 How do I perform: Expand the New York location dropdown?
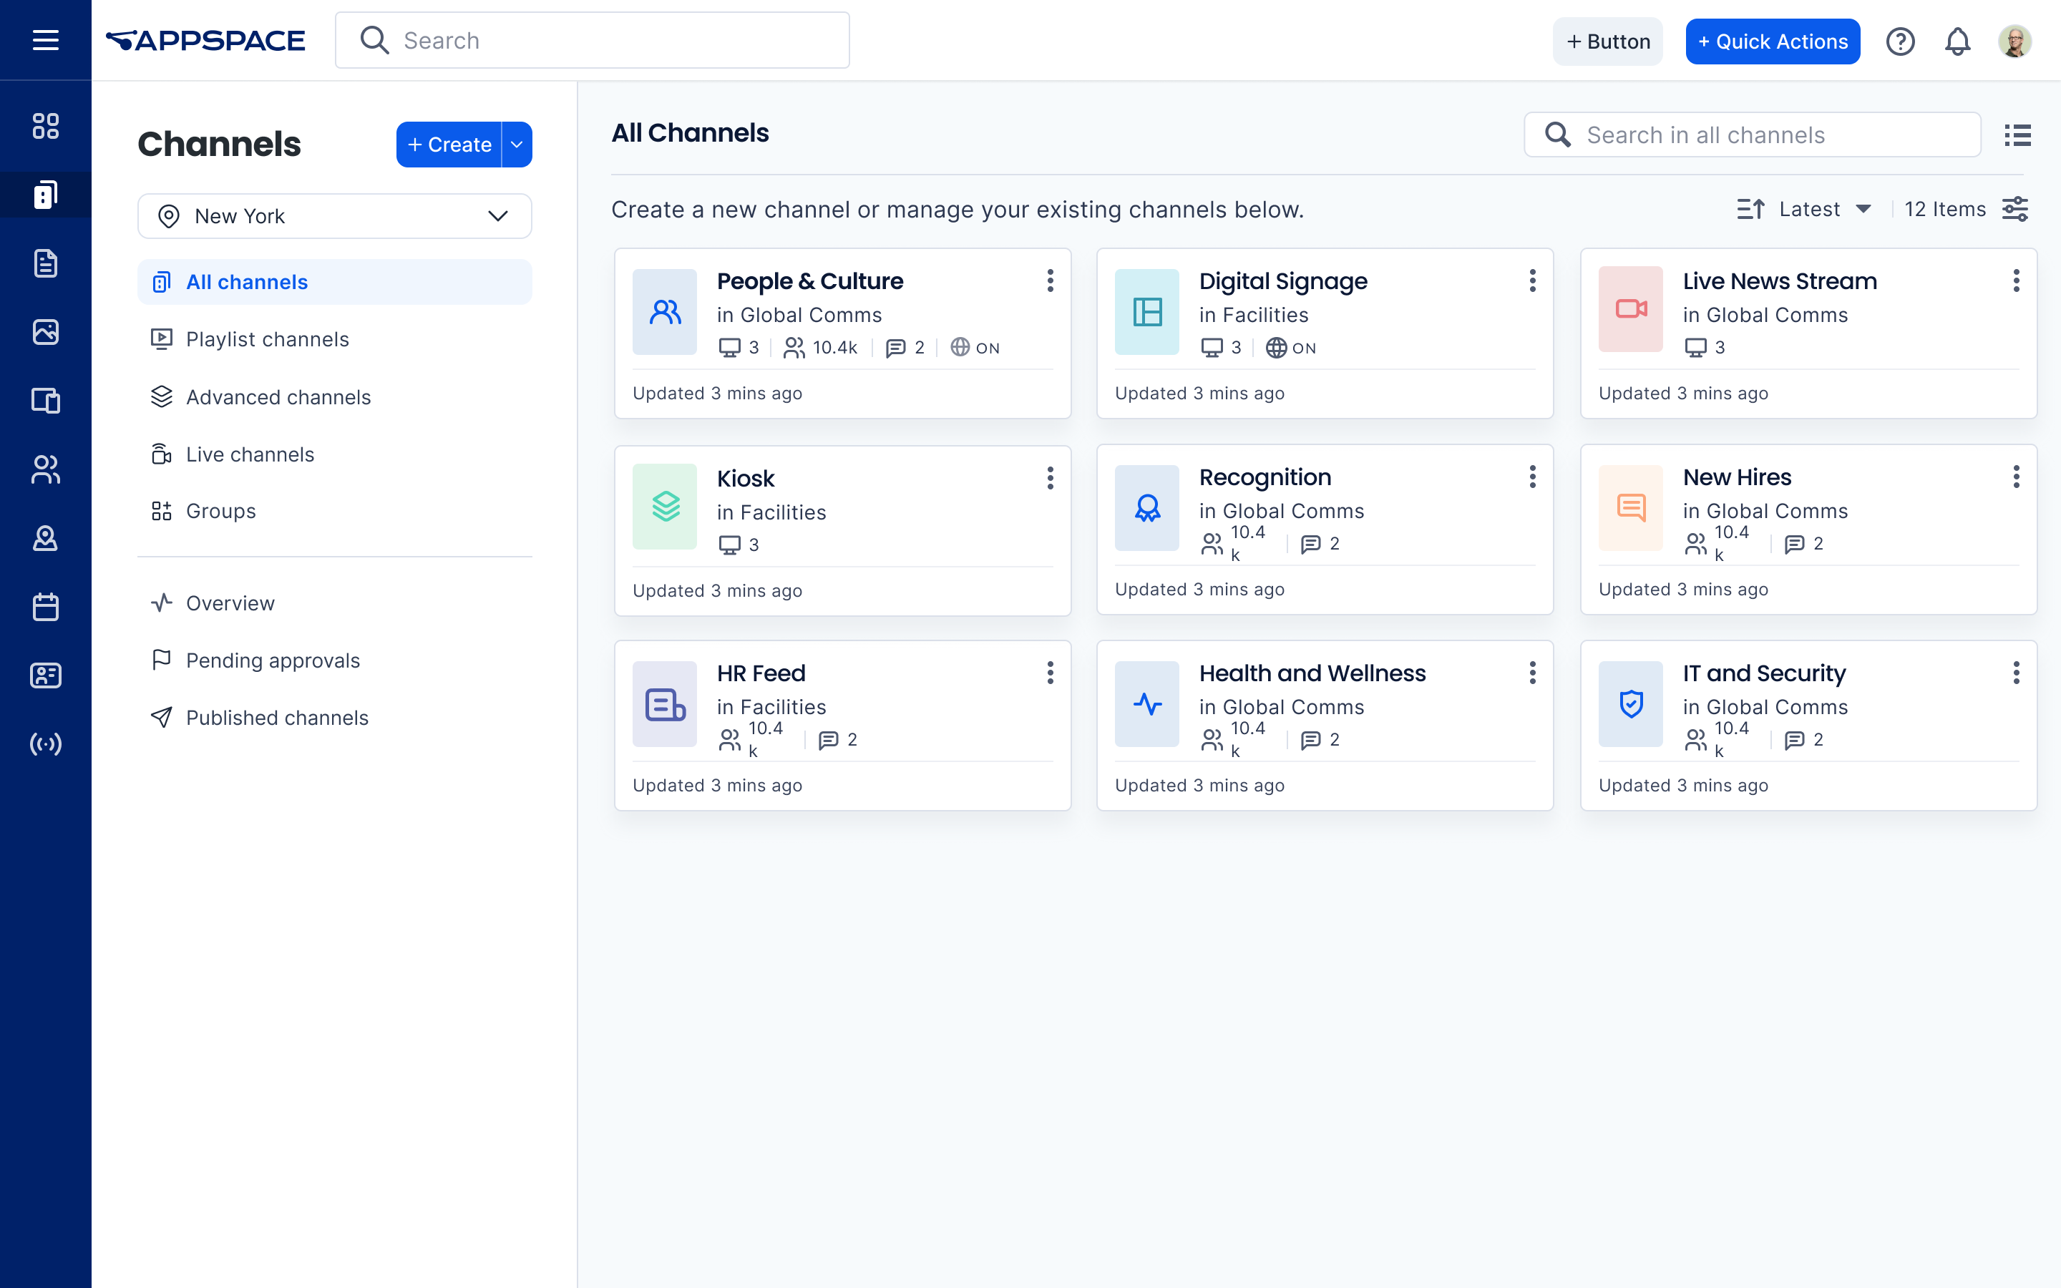497,215
